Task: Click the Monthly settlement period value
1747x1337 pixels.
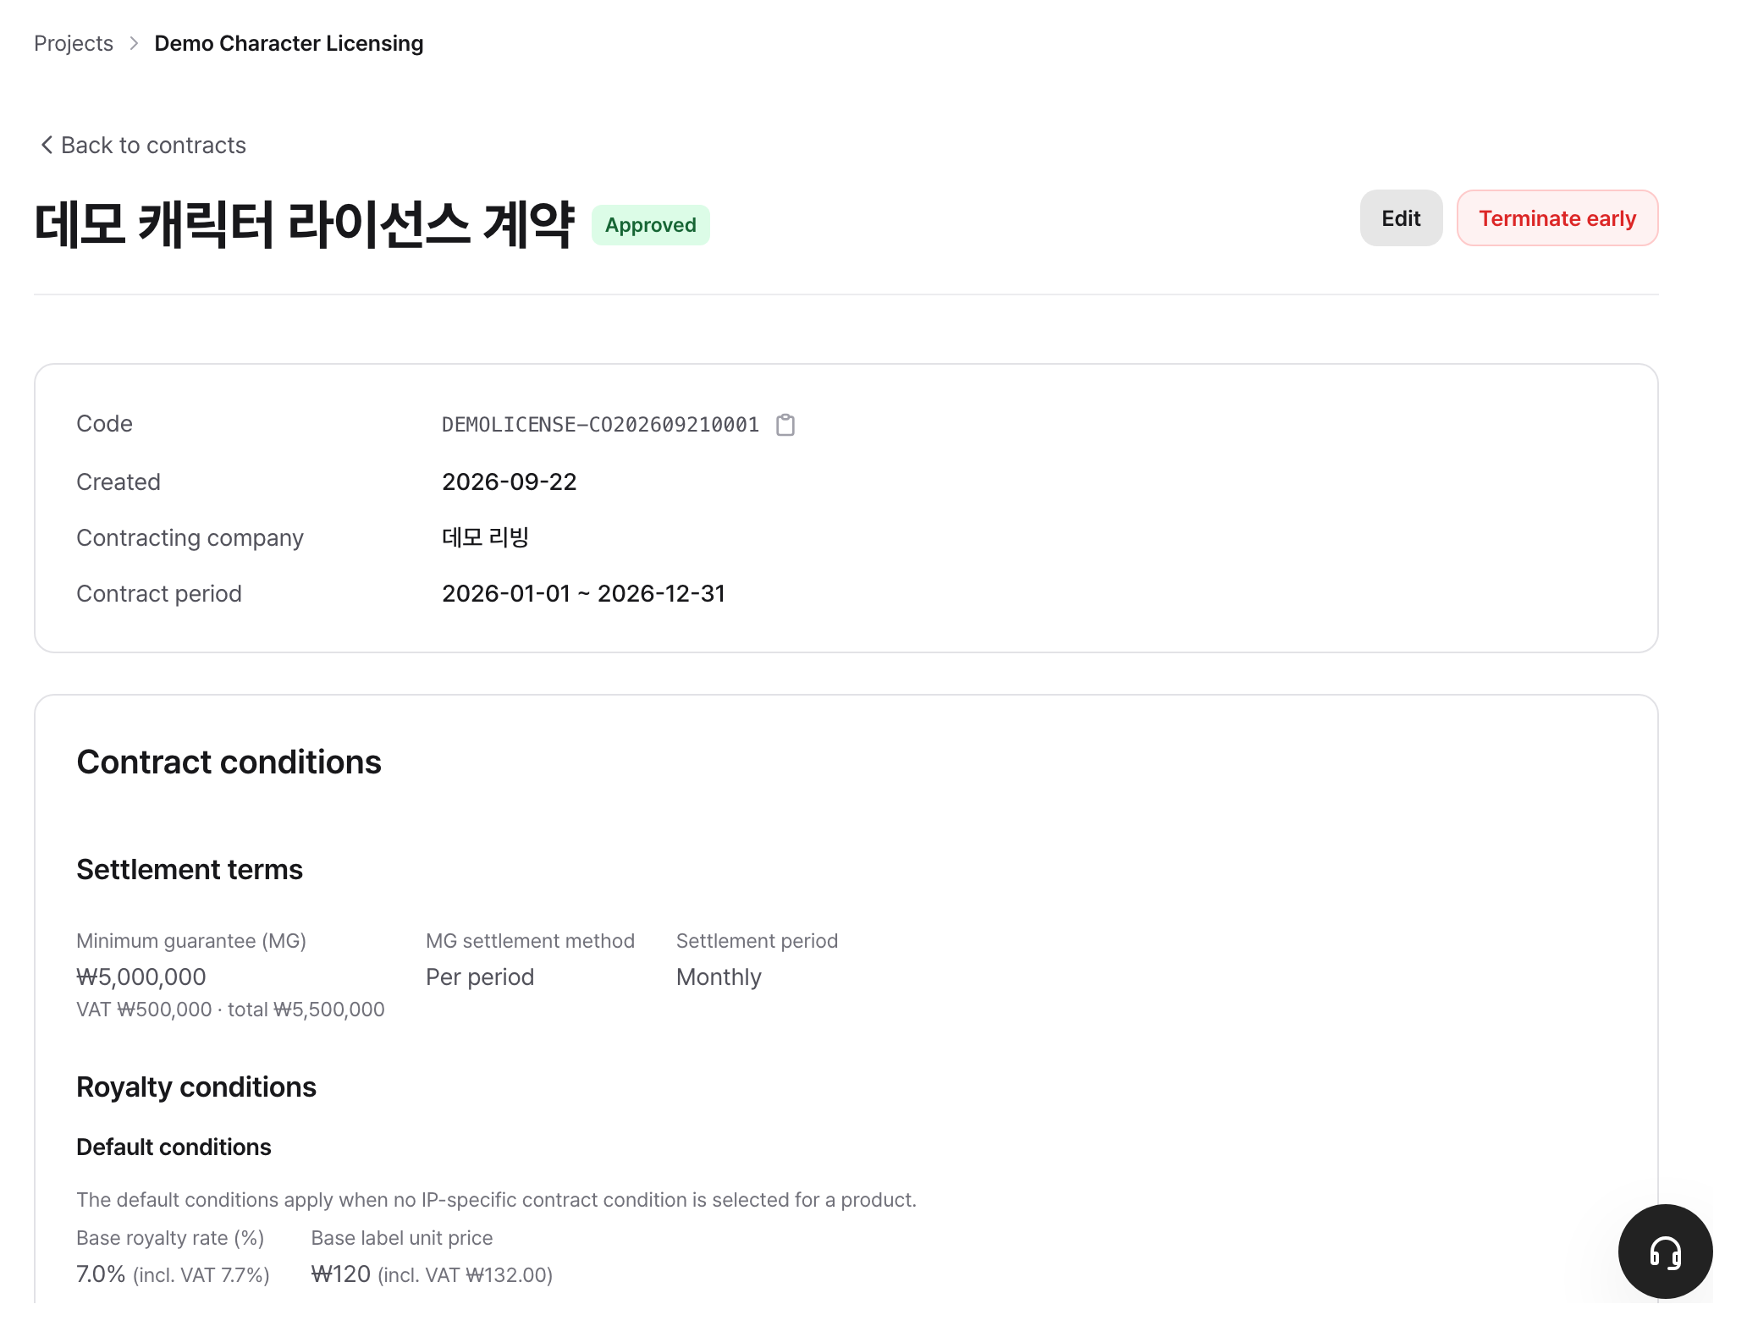Action: [719, 977]
